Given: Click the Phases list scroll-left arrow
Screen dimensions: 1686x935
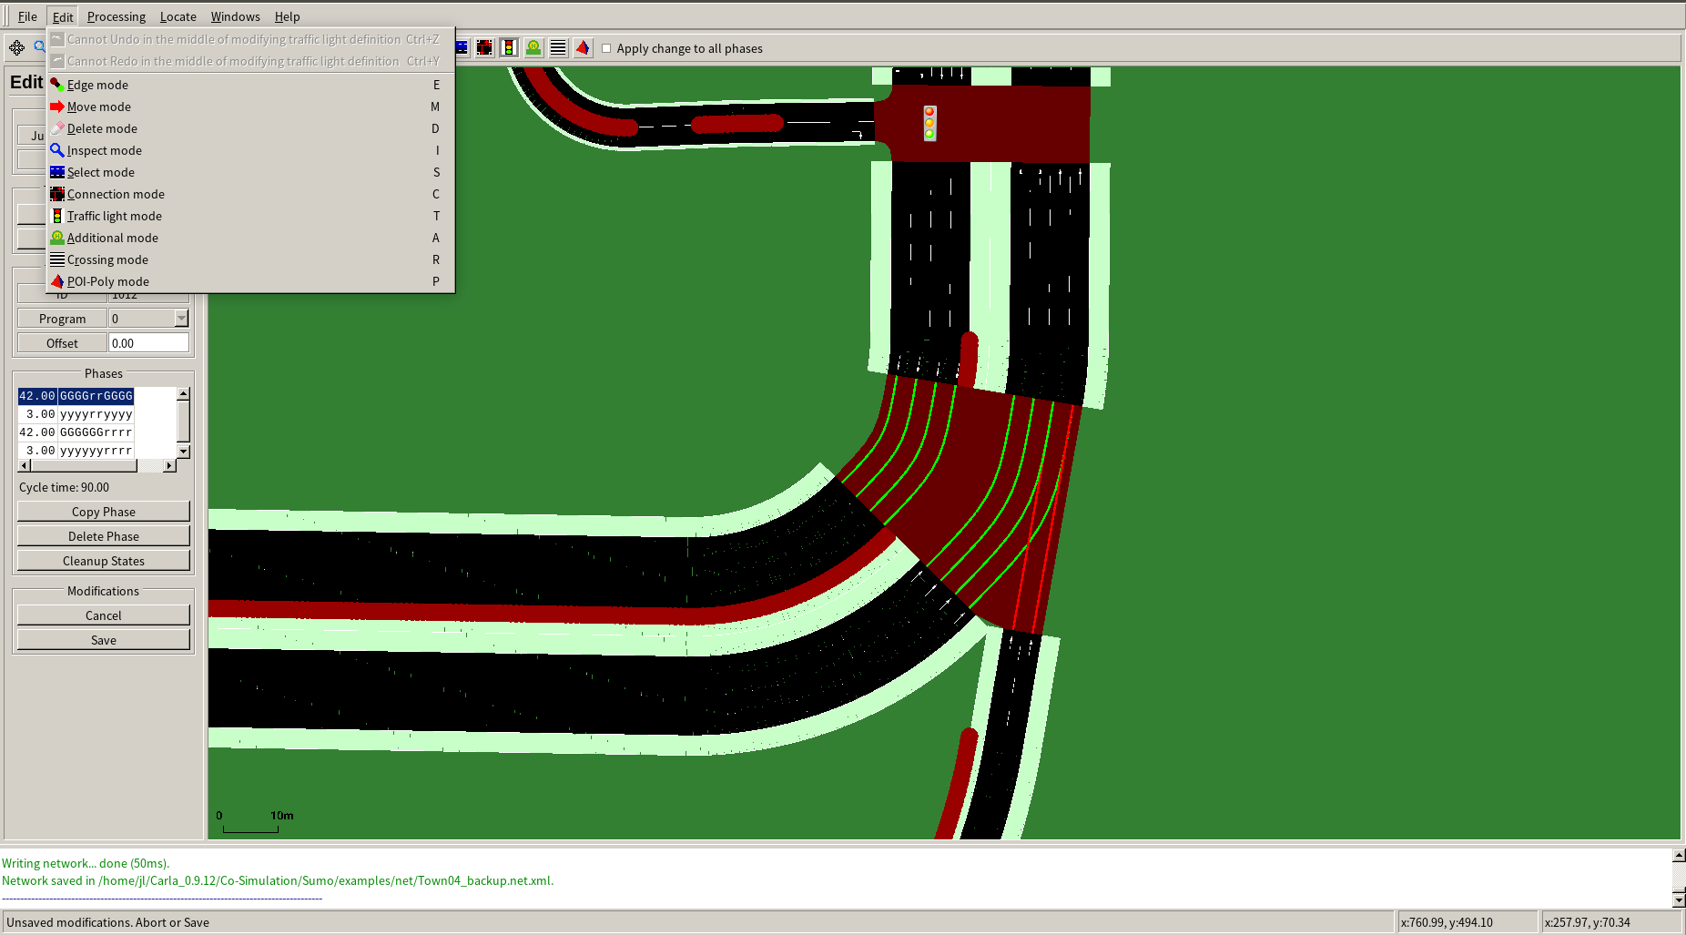Looking at the screenshot, I should pyautogui.click(x=25, y=465).
